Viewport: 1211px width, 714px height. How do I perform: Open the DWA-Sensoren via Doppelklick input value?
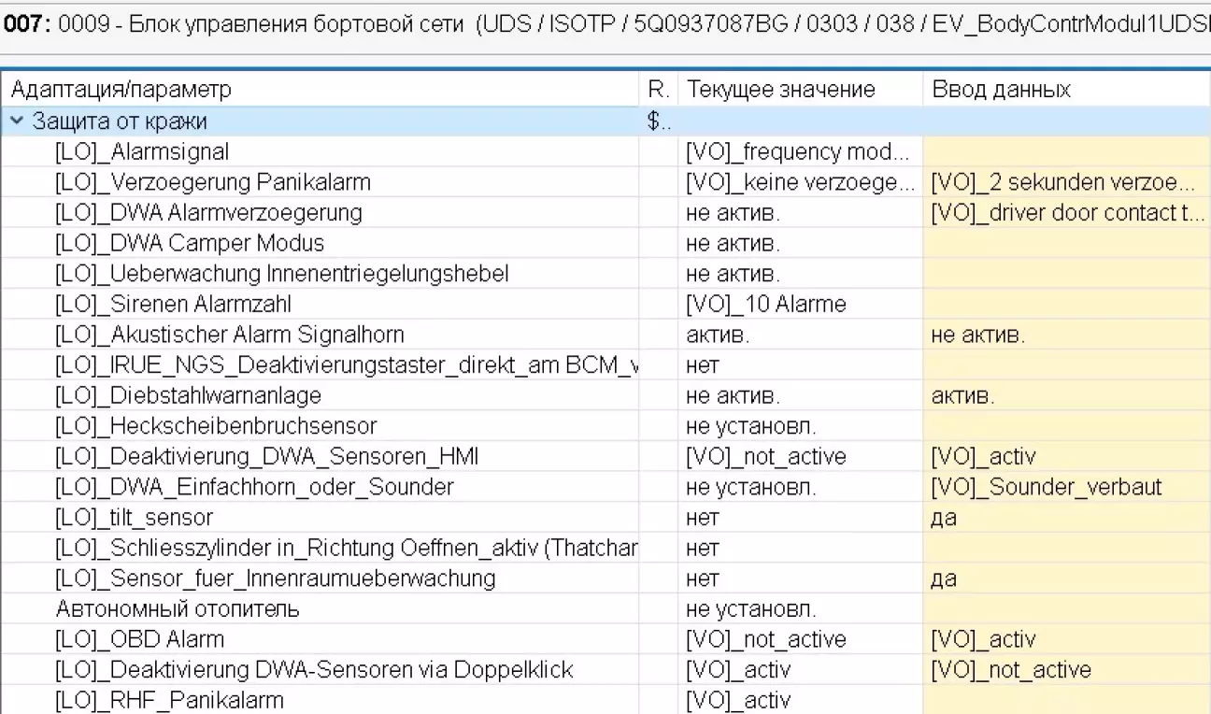[1065, 670]
